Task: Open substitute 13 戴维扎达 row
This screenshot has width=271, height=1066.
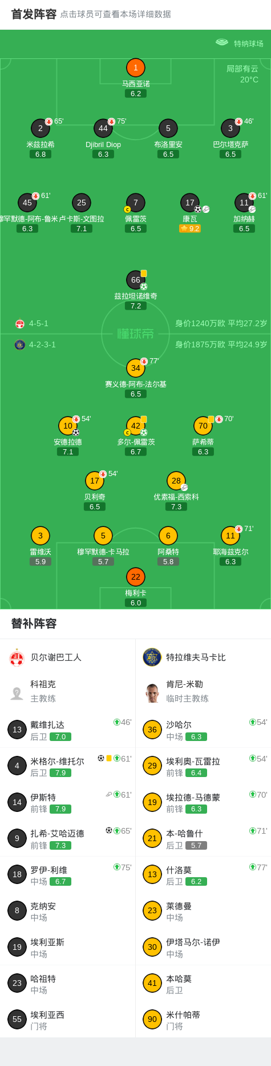Action: (68, 730)
